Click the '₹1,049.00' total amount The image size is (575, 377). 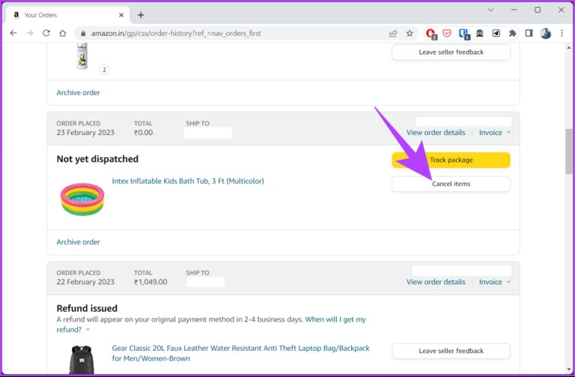pyautogui.click(x=150, y=282)
